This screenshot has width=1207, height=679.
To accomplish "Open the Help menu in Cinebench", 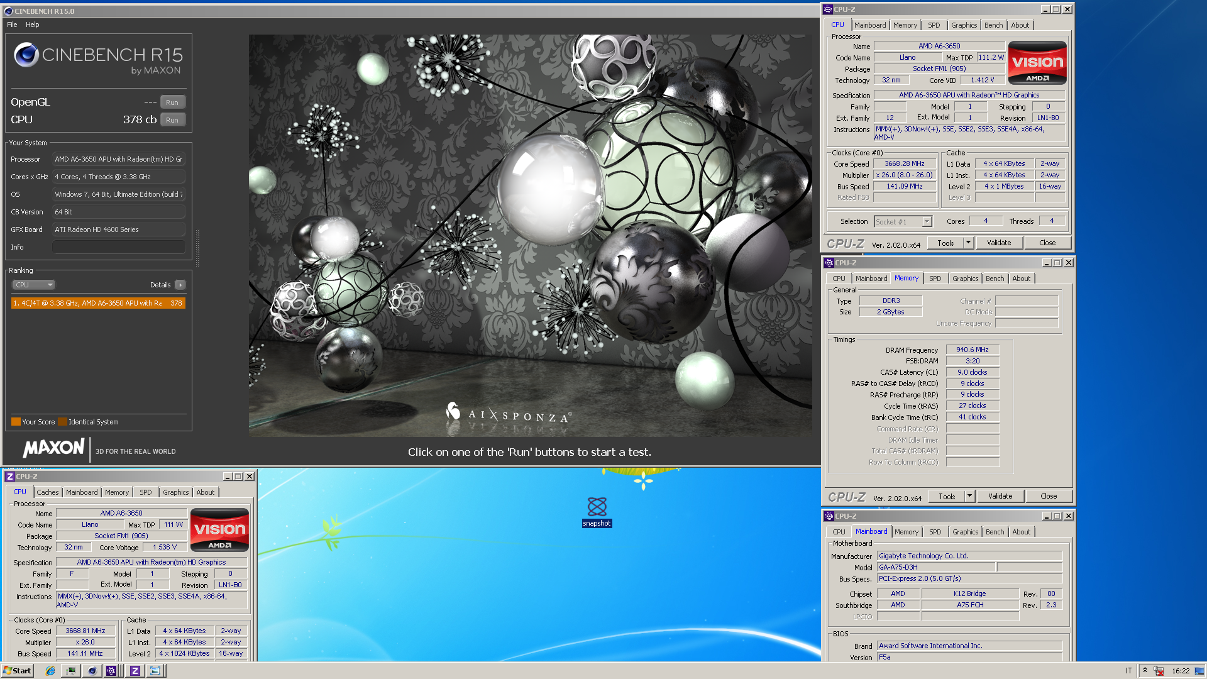I will (x=33, y=25).
